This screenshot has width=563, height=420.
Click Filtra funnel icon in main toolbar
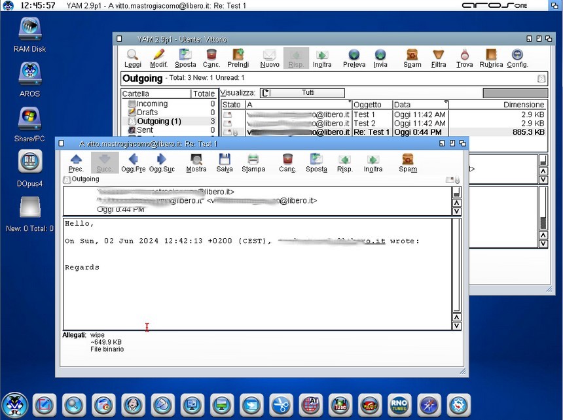tap(439, 58)
